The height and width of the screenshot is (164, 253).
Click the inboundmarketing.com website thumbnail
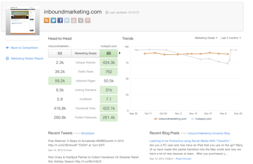[x=23, y=21]
